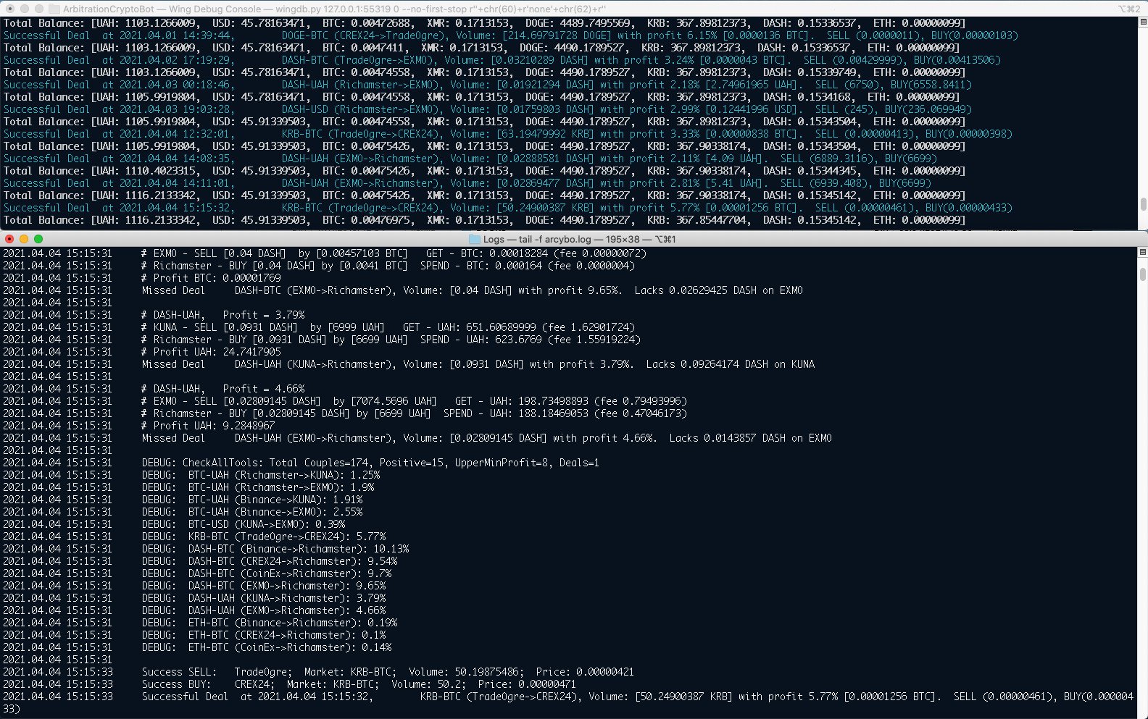The image size is (1148, 719).
Task: Grab the scrollbar thumb in the Wing Debug Console window
Action: pos(1143,203)
